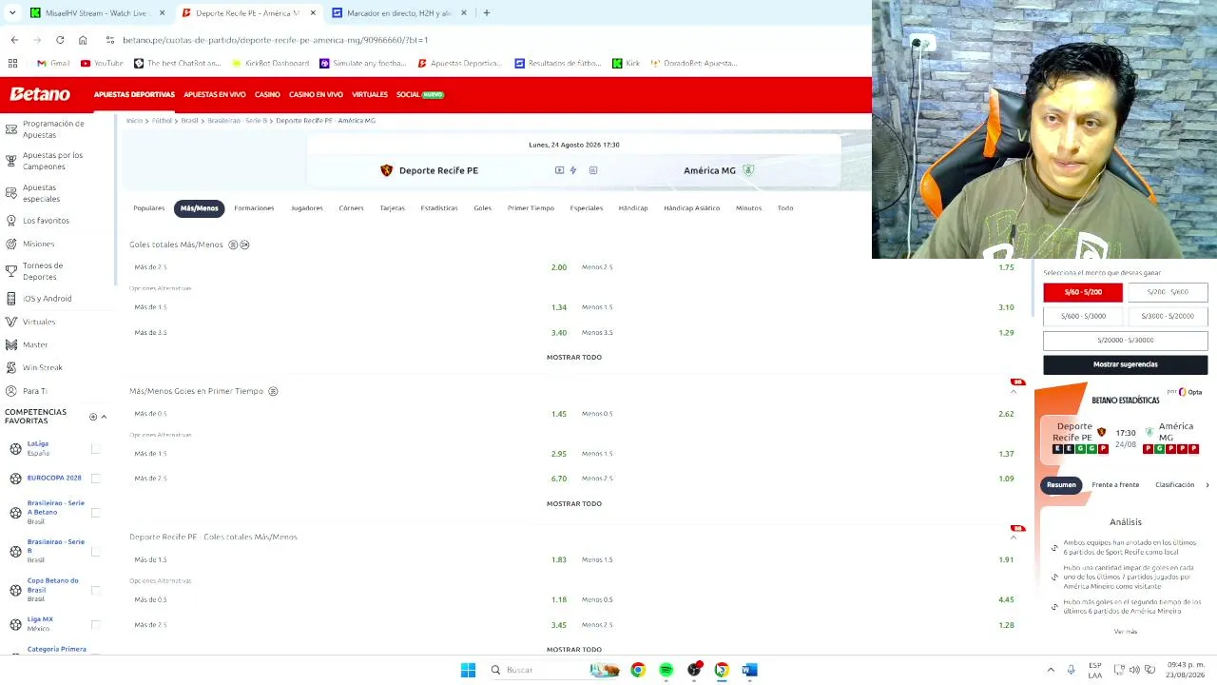Image resolution: width=1217 pixels, height=685 pixels.
Task: Switch to the Tarjetas market tab
Action: tap(392, 208)
